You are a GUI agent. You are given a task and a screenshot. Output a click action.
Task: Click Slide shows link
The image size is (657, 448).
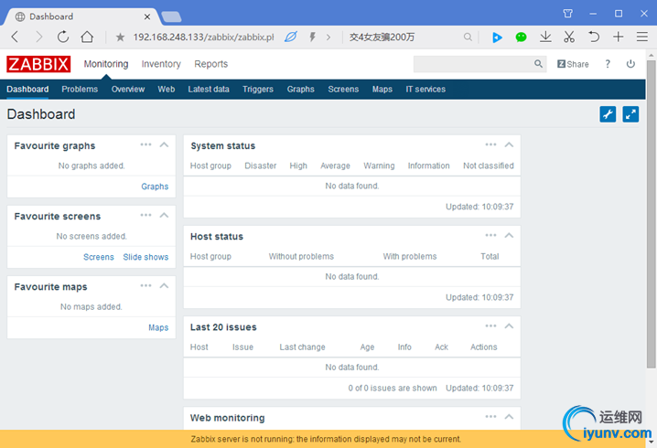(145, 257)
